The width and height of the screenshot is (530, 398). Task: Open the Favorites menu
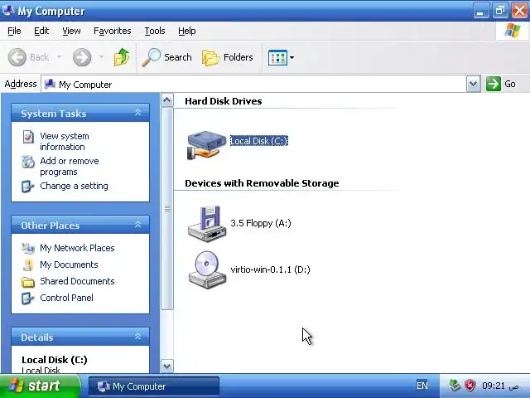coord(113,31)
